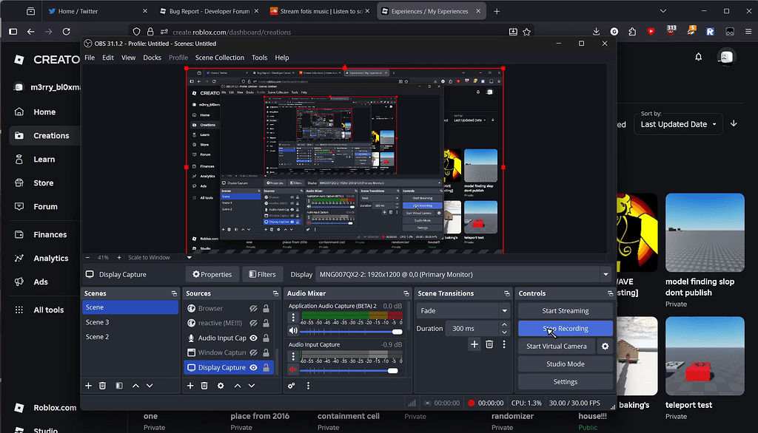Screen dimensions: 758x433
Task: Open Virtual Camera settings gear
Action: [605, 346]
